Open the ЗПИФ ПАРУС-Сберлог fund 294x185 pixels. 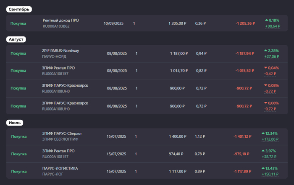[x=62, y=134]
